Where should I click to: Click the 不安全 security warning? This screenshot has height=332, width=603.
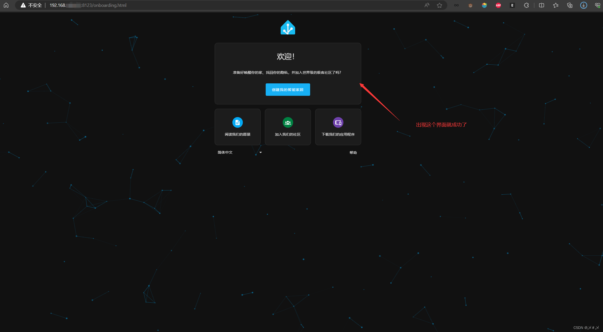coord(31,5)
